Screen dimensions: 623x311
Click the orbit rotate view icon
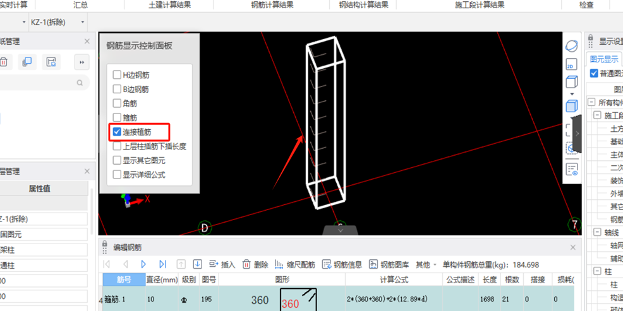coord(571,45)
